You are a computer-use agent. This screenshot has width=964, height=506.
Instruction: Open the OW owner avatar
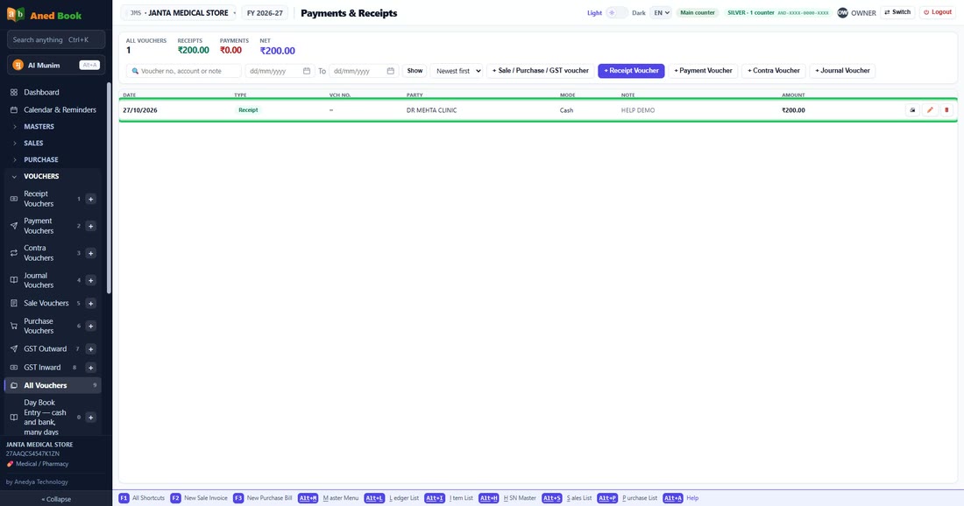coord(842,13)
